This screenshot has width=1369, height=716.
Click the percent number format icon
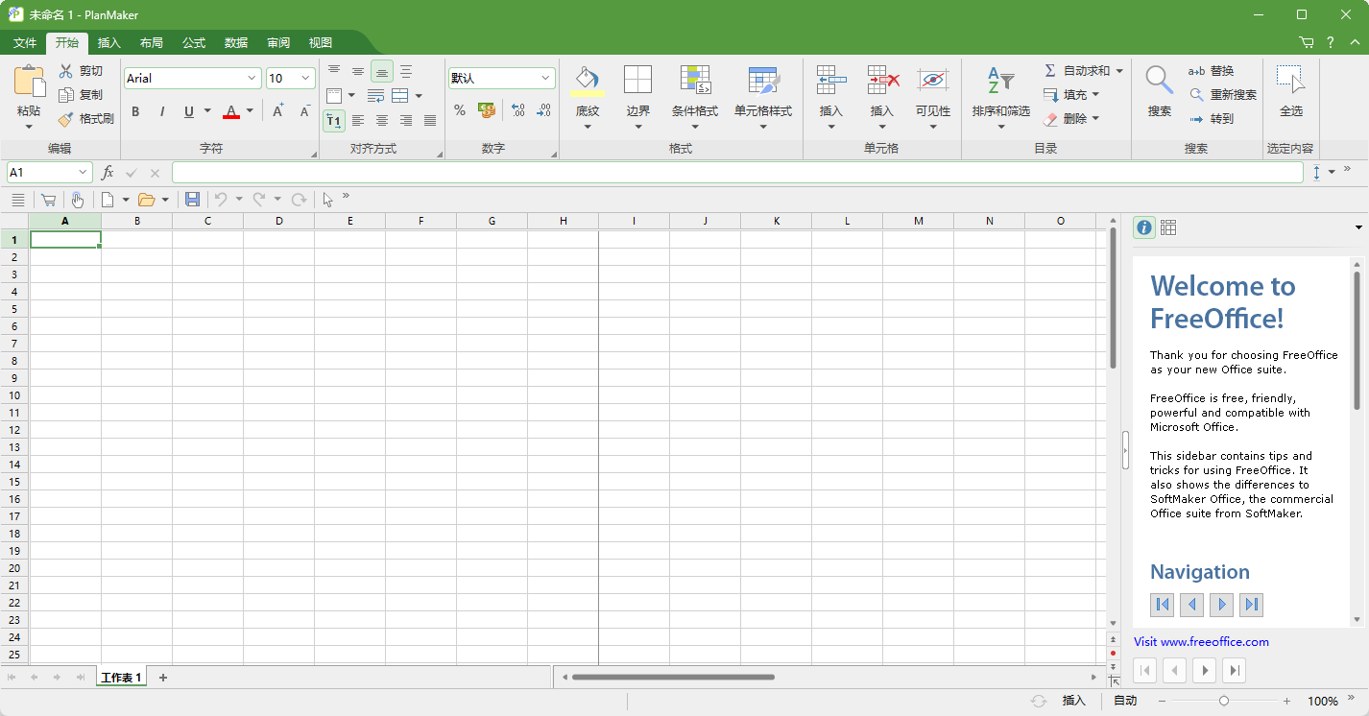pyautogui.click(x=460, y=110)
